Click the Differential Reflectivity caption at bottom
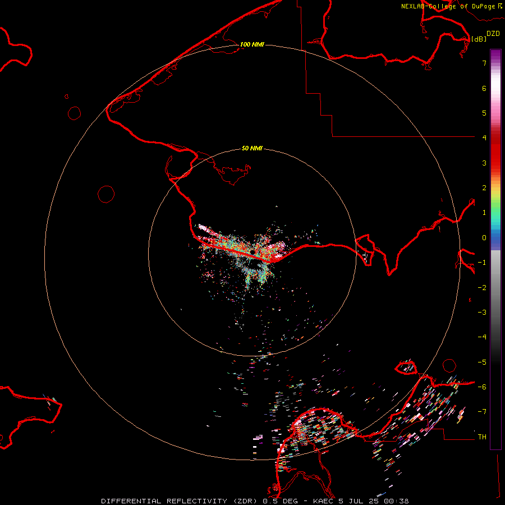 255,501
